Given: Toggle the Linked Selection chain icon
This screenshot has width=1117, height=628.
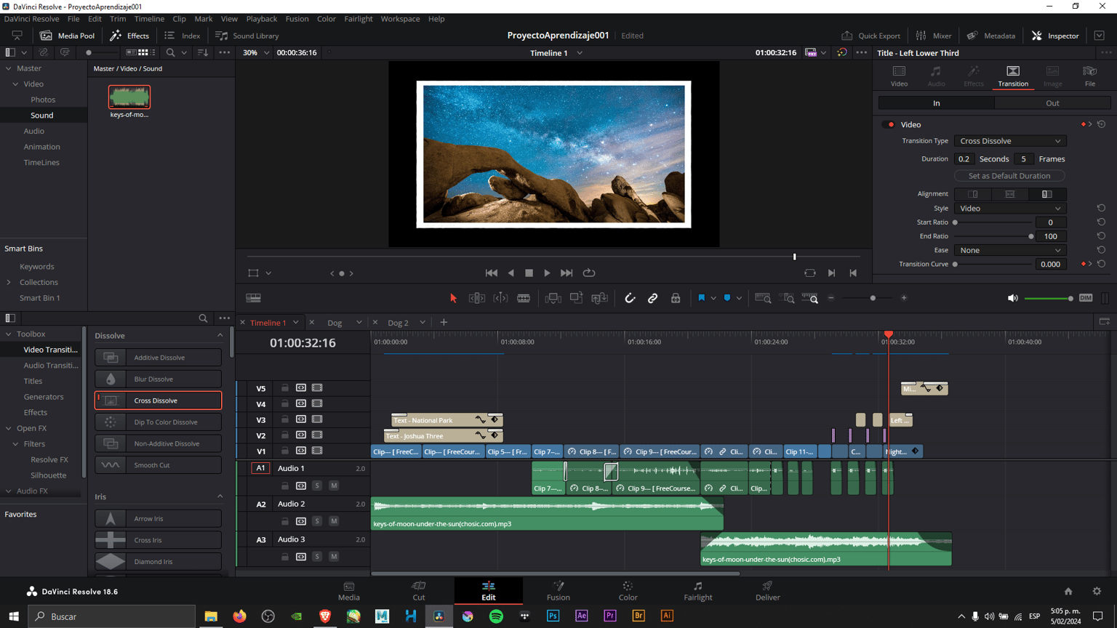Looking at the screenshot, I should [x=652, y=298].
